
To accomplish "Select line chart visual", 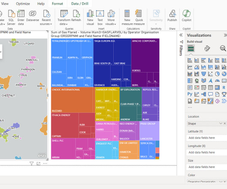I will (x=190, y=67).
